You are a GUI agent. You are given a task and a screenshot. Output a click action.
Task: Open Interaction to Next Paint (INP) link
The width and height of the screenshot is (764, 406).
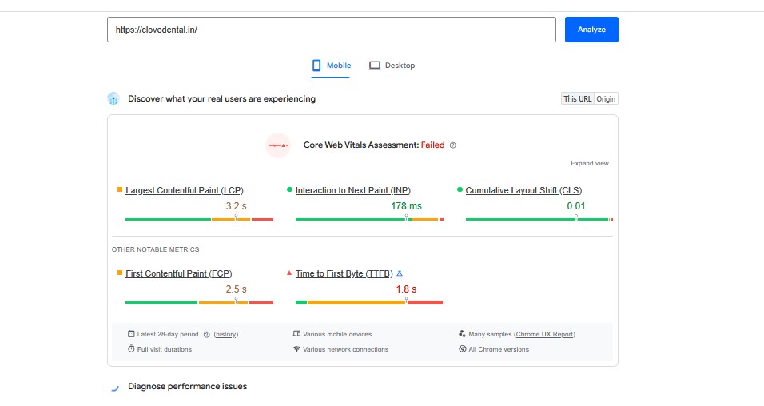(x=352, y=190)
